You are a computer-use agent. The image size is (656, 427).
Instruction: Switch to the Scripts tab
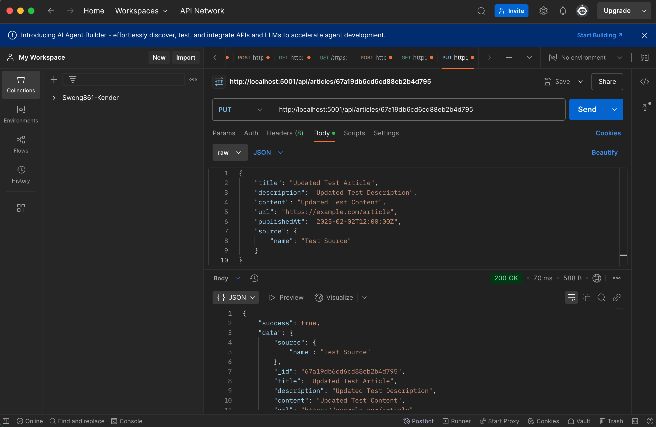click(354, 133)
